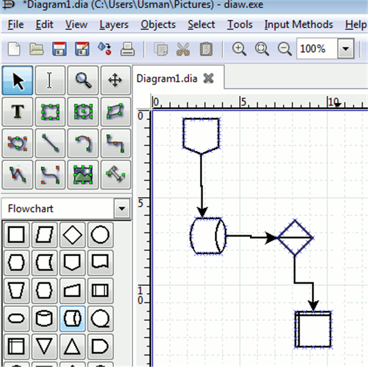Select the Outline tool
The image size is (368, 367).
115,175
